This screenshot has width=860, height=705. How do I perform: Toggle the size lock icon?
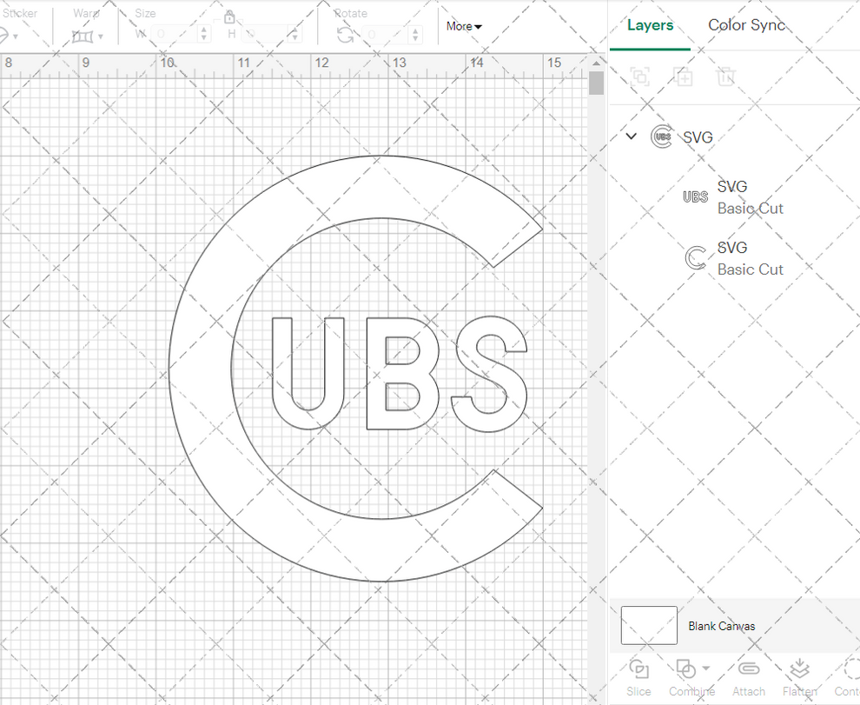pyautogui.click(x=229, y=17)
